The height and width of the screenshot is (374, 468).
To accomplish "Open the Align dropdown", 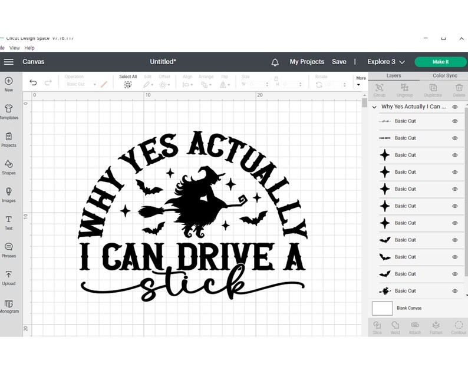I will click(x=187, y=85).
